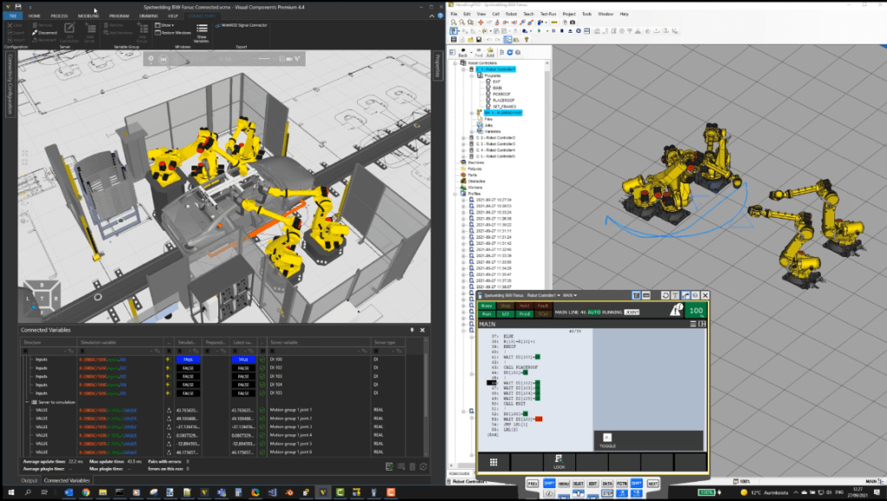
Task: Click the trash icon below Connected Variables table
Action: (411, 466)
